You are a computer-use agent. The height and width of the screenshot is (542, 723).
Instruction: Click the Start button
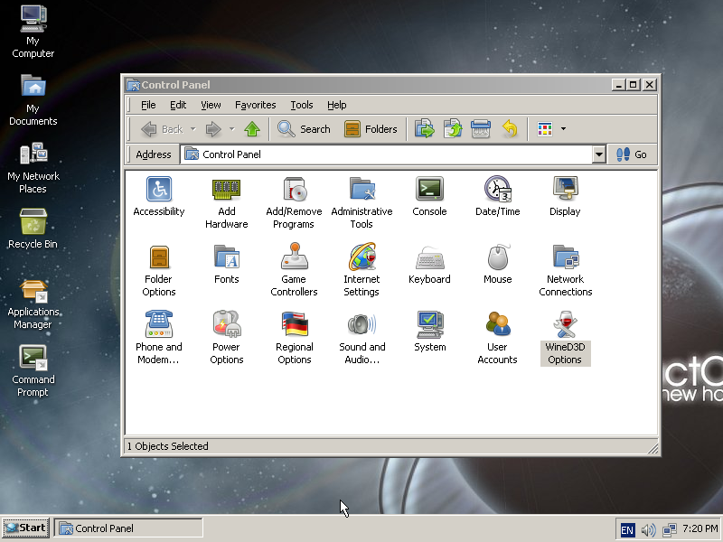[25, 528]
